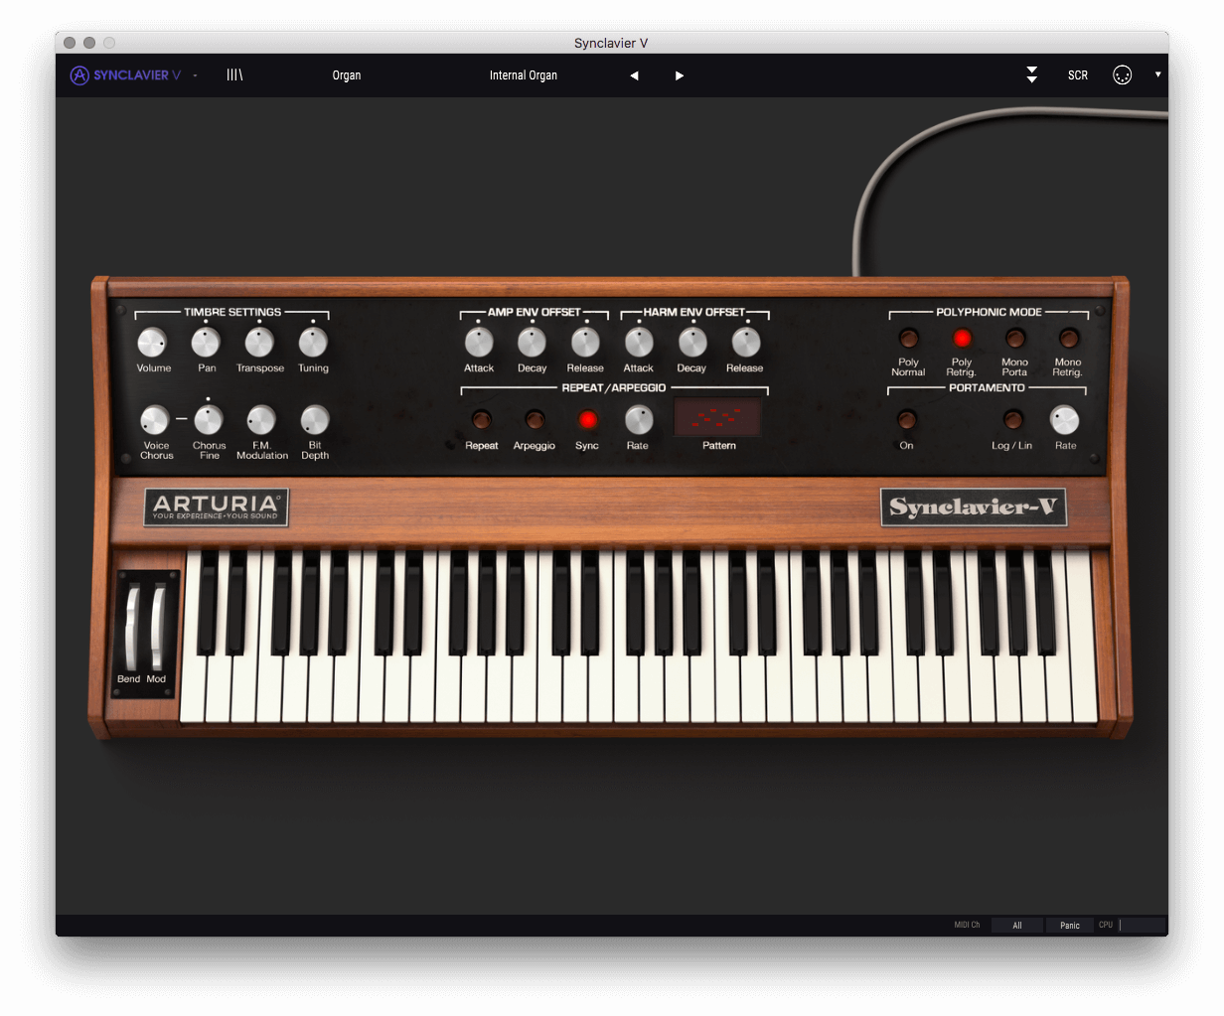Screen dimensions: 1224x1016
Task: Open the Synclavier V menu dropdown arrow
Action: pos(196,76)
